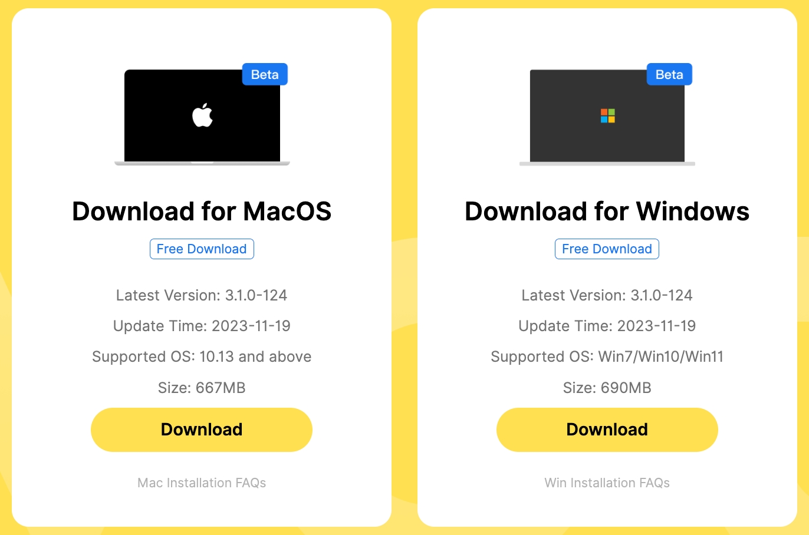The width and height of the screenshot is (809, 535).
Task: Click the Download for Windows heading
Action: tap(607, 211)
